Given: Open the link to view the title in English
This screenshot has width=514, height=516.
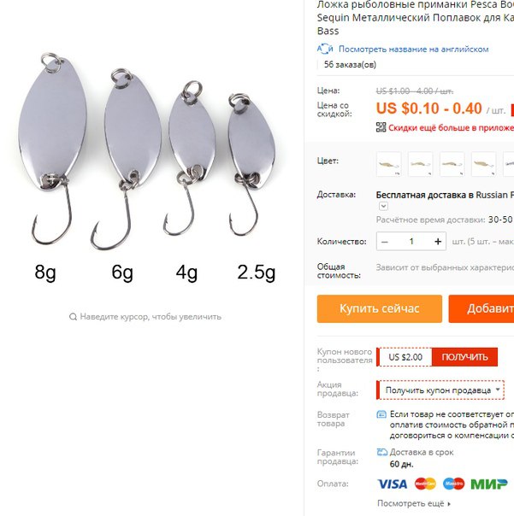Looking at the screenshot, I should 413,49.
